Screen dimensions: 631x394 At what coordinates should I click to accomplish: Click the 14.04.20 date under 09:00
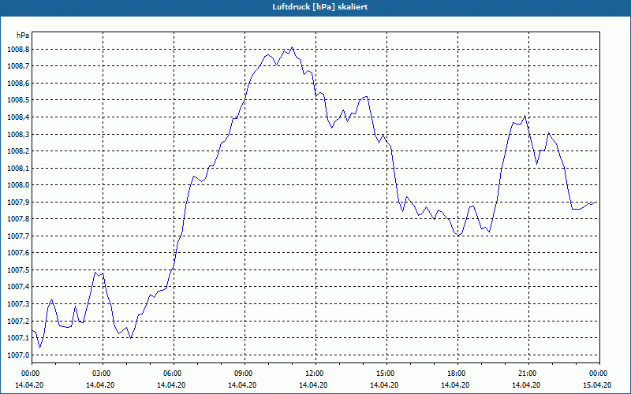[x=242, y=385]
